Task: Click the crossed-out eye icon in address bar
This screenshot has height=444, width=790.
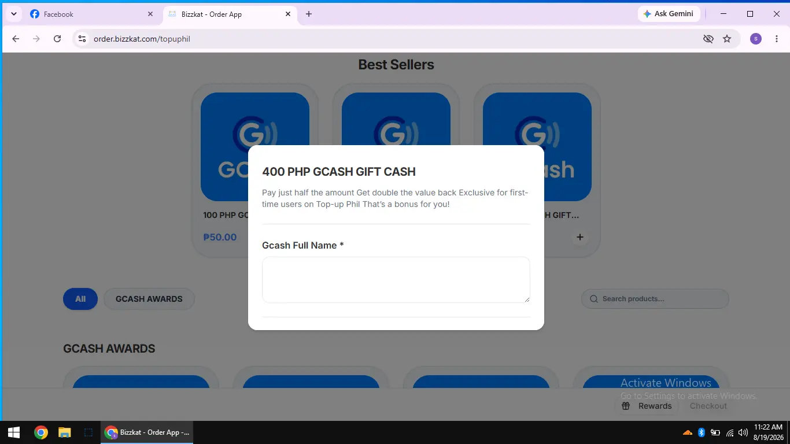Action: coord(708,39)
